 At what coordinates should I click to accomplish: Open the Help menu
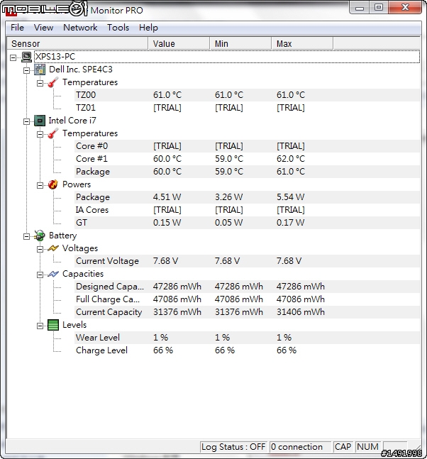(148, 28)
